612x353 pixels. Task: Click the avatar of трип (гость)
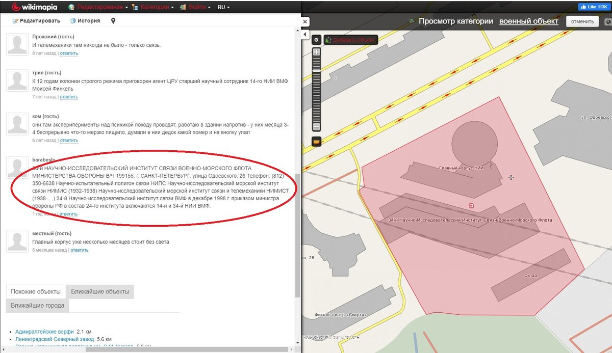tap(17, 82)
